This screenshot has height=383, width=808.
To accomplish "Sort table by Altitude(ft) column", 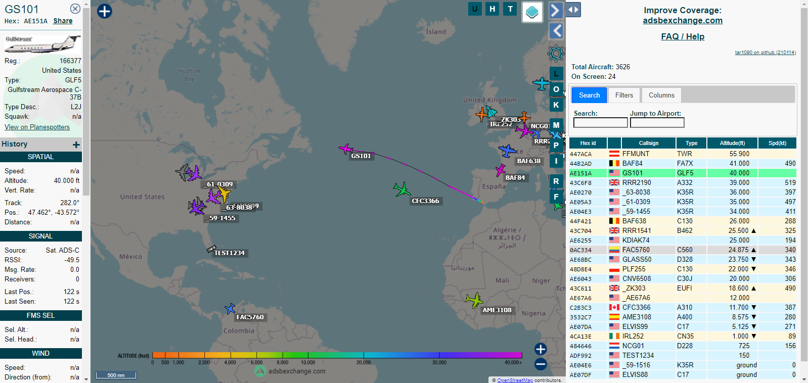I will [732, 143].
